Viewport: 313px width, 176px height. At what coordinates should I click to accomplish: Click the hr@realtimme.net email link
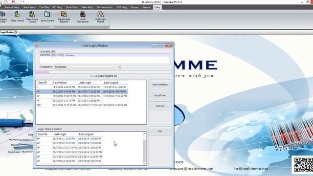coord(251,169)
